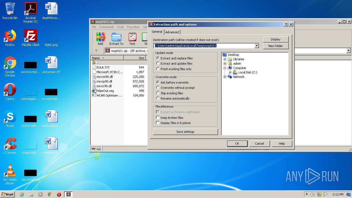Click the Windows Explorer taskbar icon

(x=31, y=194)
